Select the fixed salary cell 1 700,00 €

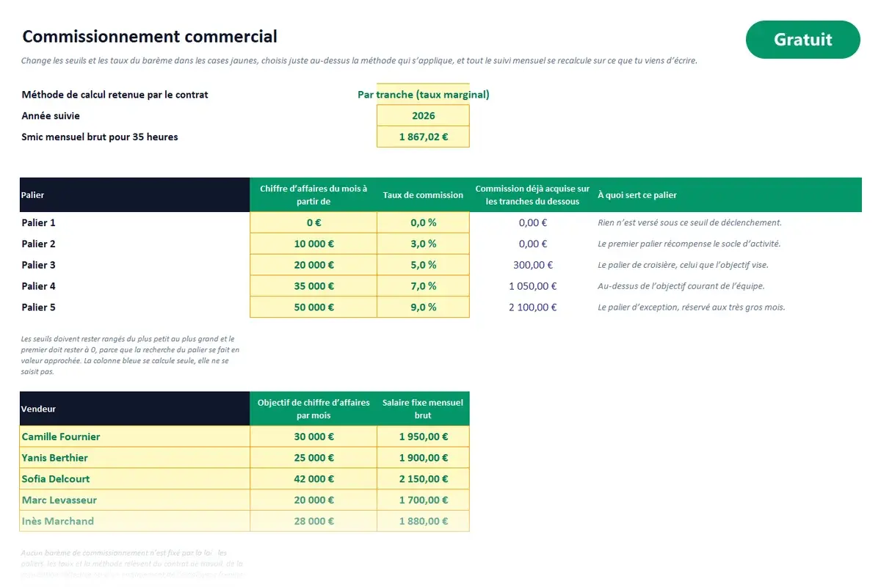(x=423, y=500)
